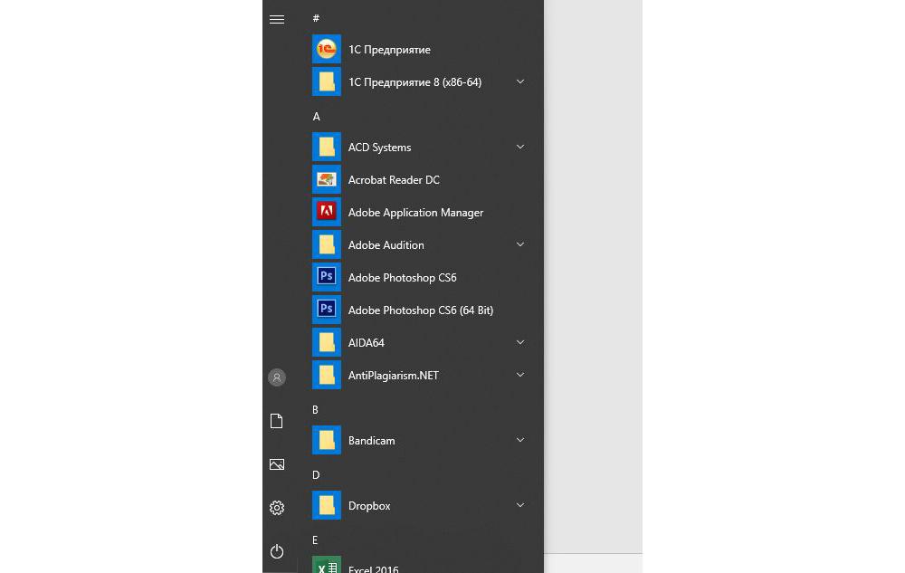Image resolution: width=905 pixels, height=573 pixels.
Task: Click the D section letter header
Action: click(x=316, y=475)
